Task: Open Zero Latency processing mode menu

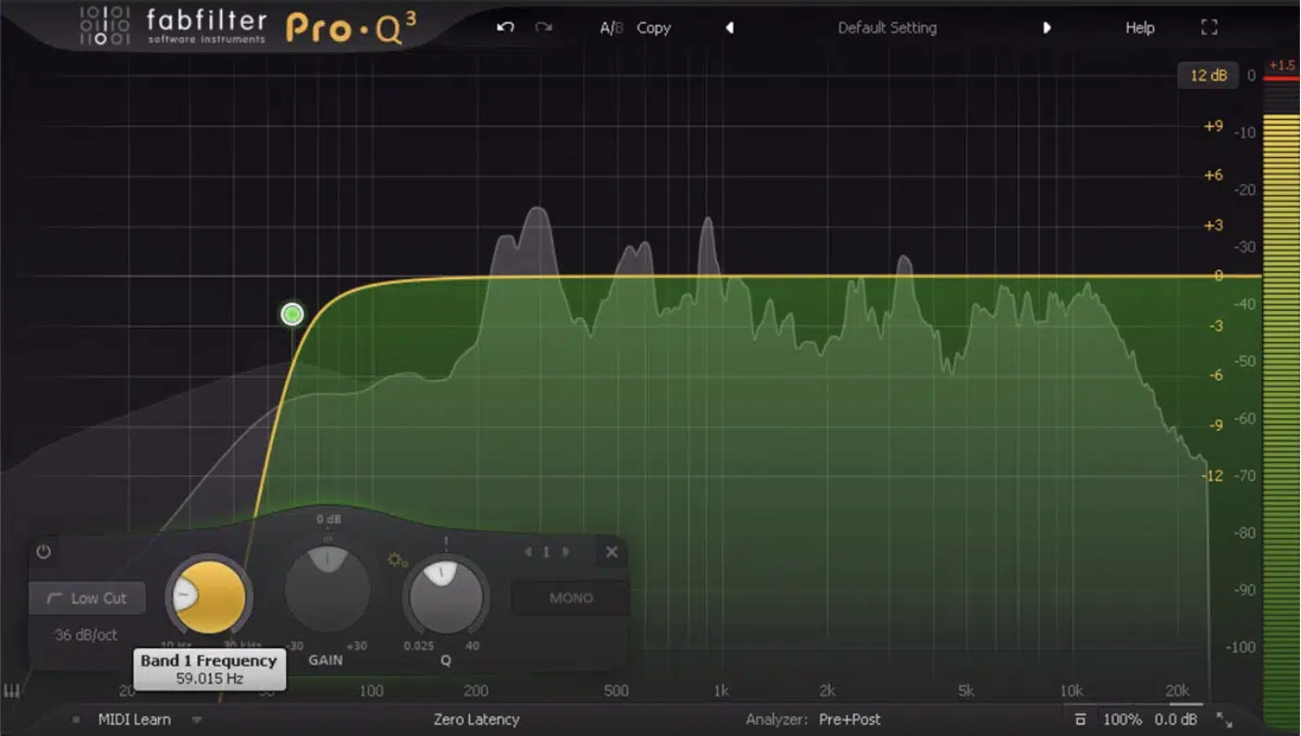Action: point(477,719)
